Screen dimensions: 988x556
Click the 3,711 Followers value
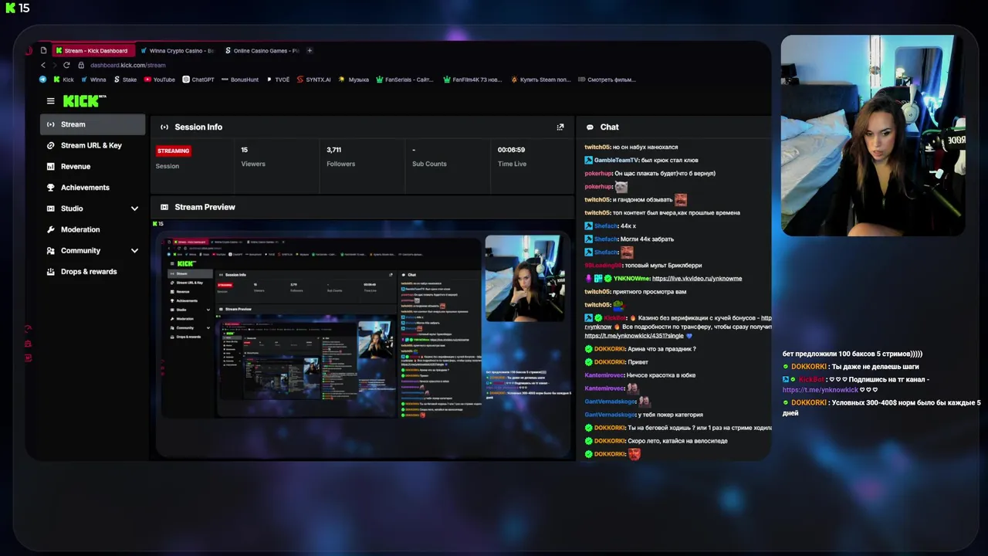pyautogui.click(x=333, y=150)
